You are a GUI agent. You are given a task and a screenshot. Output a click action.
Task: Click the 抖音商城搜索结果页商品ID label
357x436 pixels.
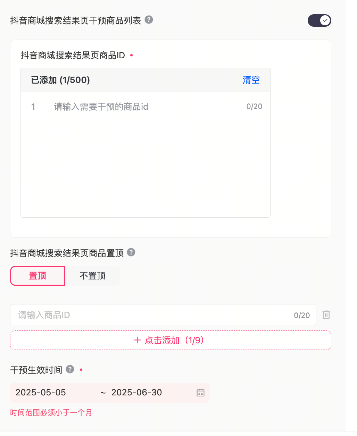(73, 56)
